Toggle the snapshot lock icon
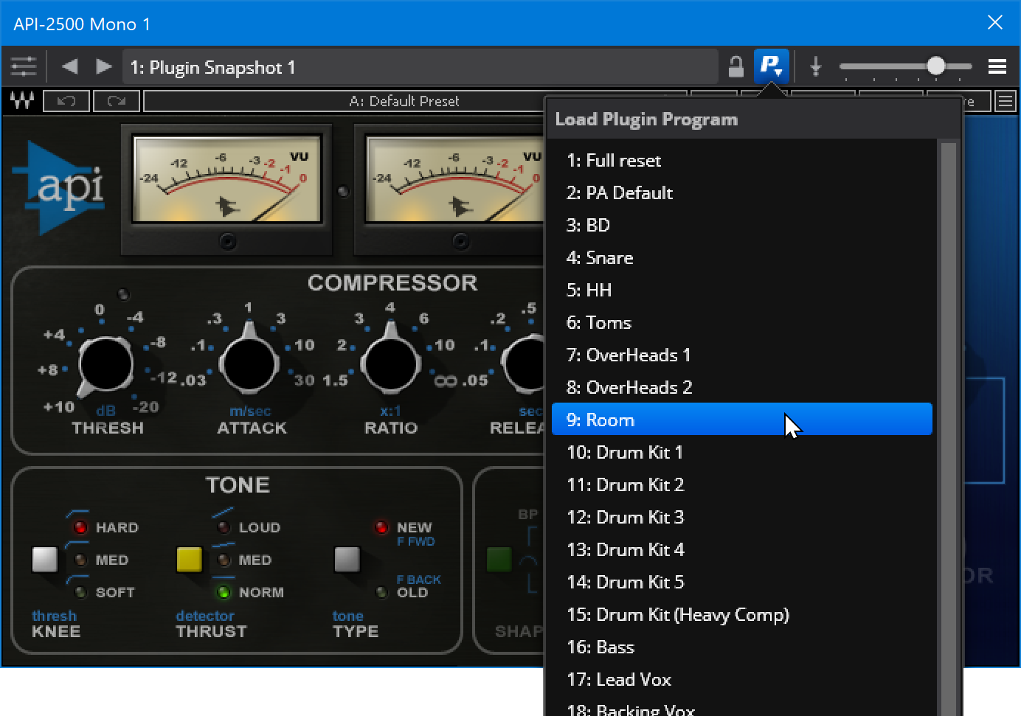The height and width of the screenshot is (716, 1021). (736, 66)
